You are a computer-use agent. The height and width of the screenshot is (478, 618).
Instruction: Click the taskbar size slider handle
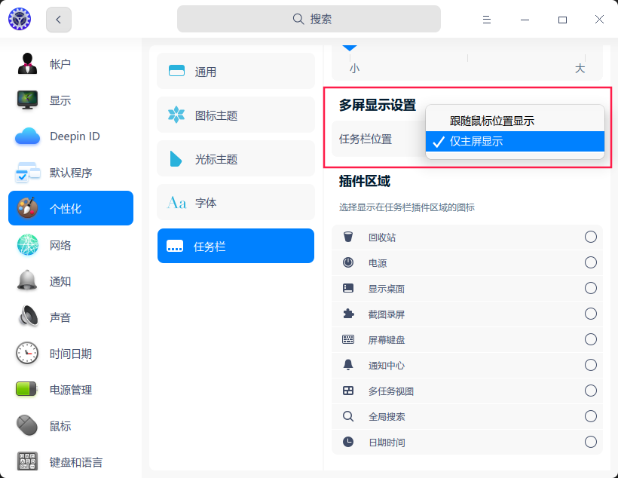tap(350, 48)
